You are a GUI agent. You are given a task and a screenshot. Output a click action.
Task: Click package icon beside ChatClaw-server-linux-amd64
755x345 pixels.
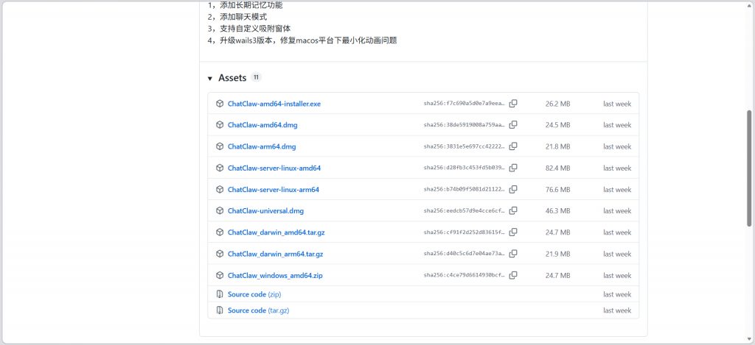220,168
